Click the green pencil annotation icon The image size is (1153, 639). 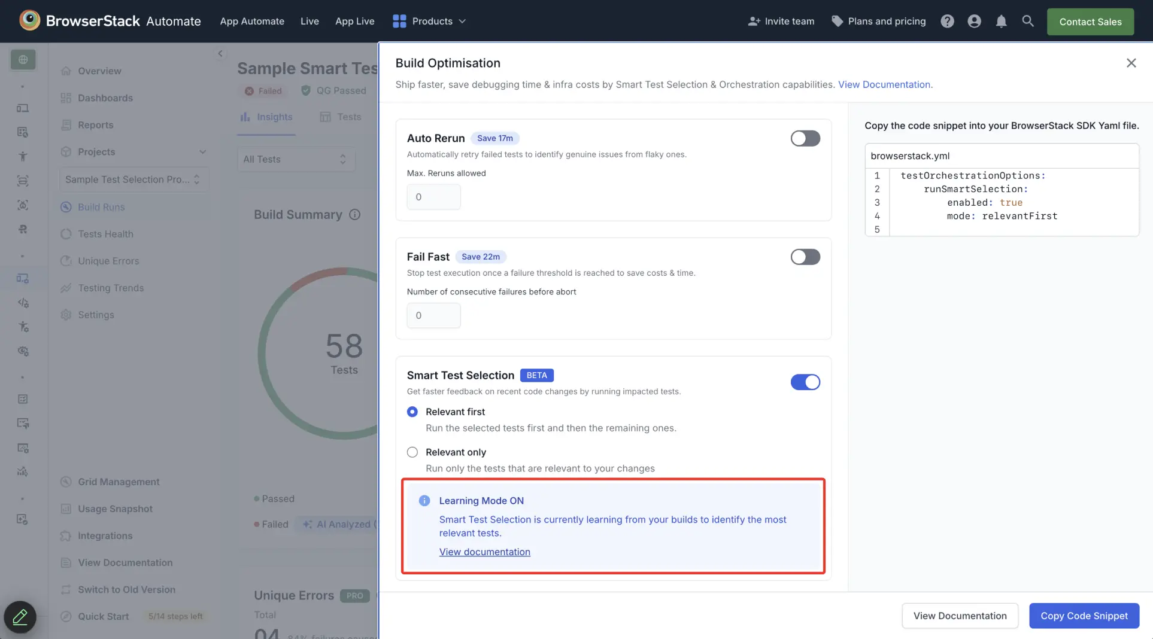click(20, 617)
